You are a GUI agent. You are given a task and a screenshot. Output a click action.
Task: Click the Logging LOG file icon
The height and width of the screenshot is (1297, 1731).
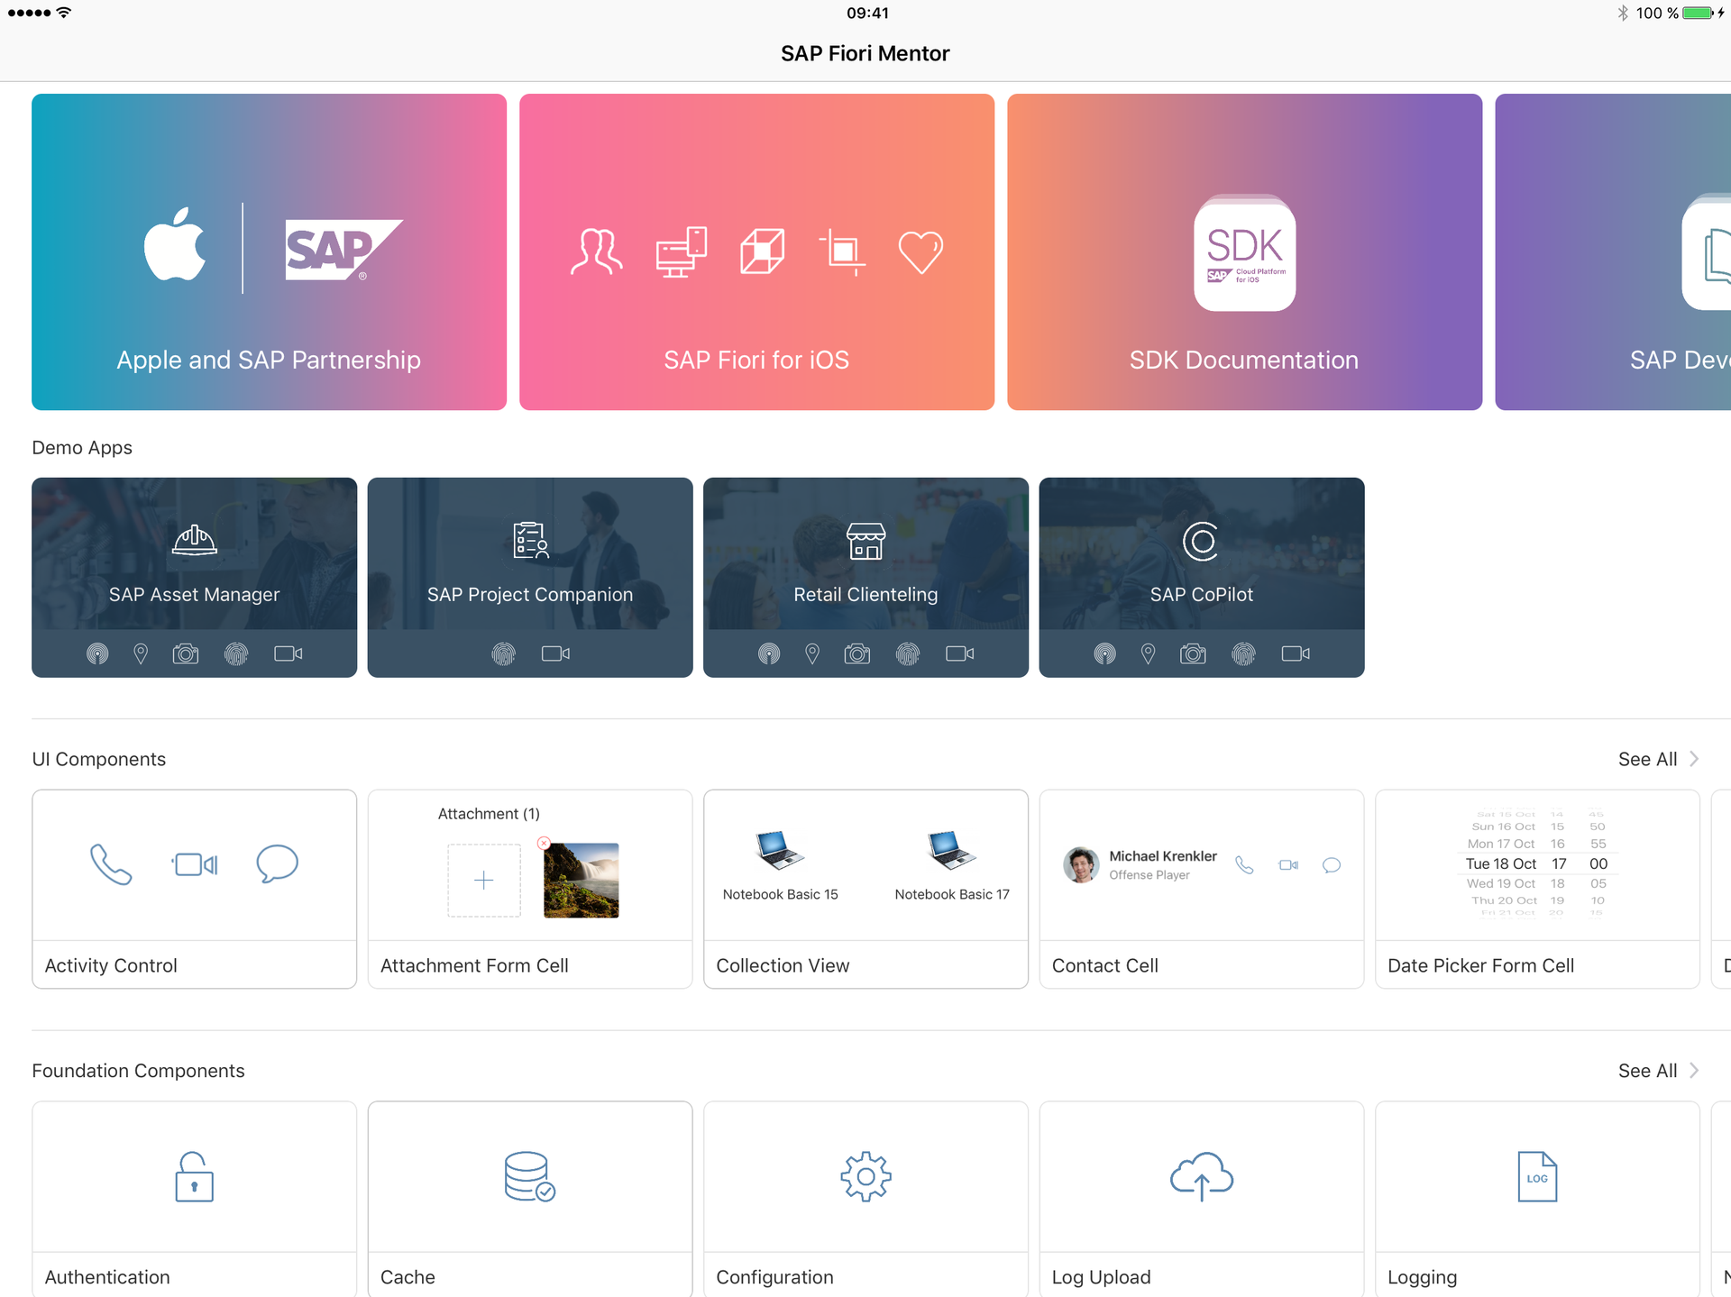1537,1176
